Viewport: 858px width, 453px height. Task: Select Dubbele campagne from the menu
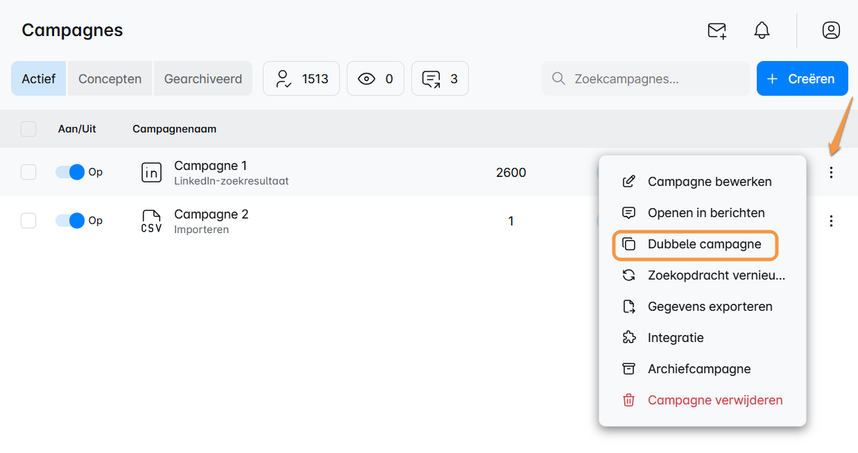696,244
